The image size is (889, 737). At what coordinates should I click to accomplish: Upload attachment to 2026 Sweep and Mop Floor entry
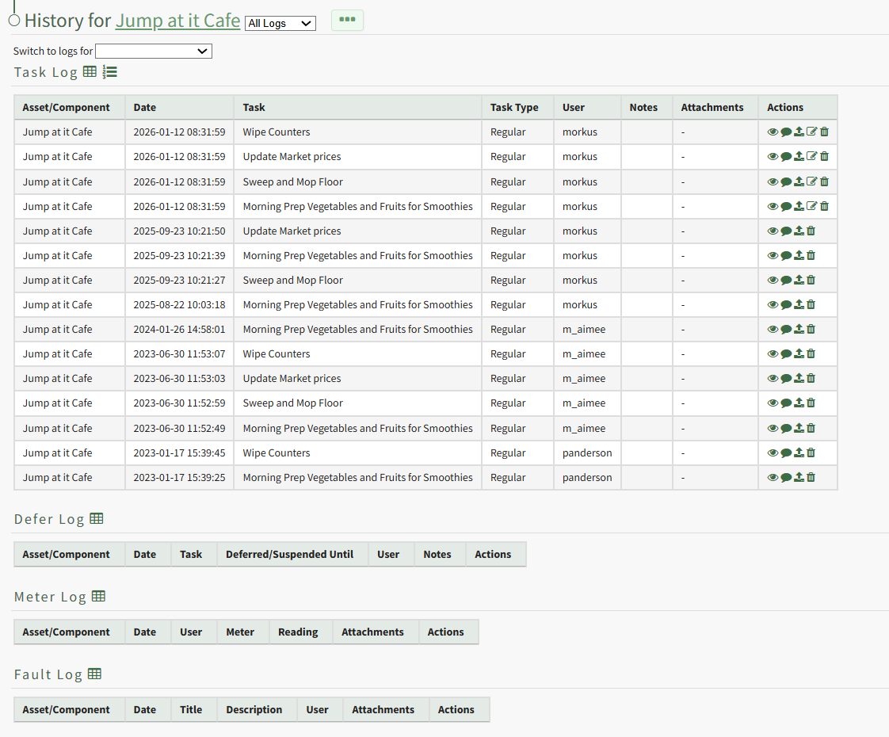pos(799,181)
